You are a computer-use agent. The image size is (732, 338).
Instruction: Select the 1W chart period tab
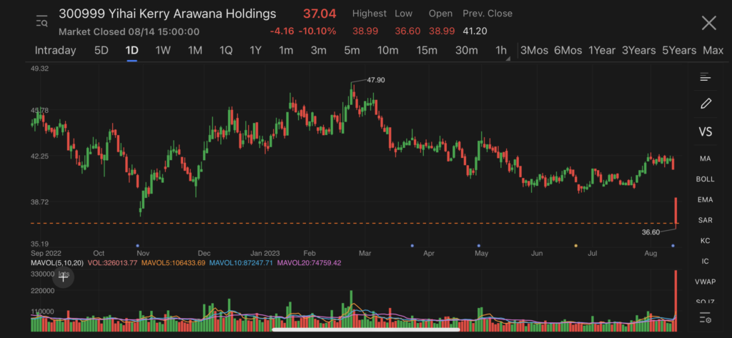pyautogui.click(x=163, y=51)
